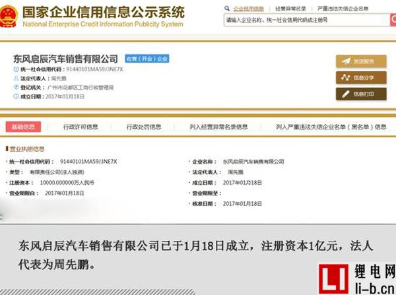396x295 pixels.
Task: Click type value 有限责任公司(法人独资)
Action: (57, 172)
